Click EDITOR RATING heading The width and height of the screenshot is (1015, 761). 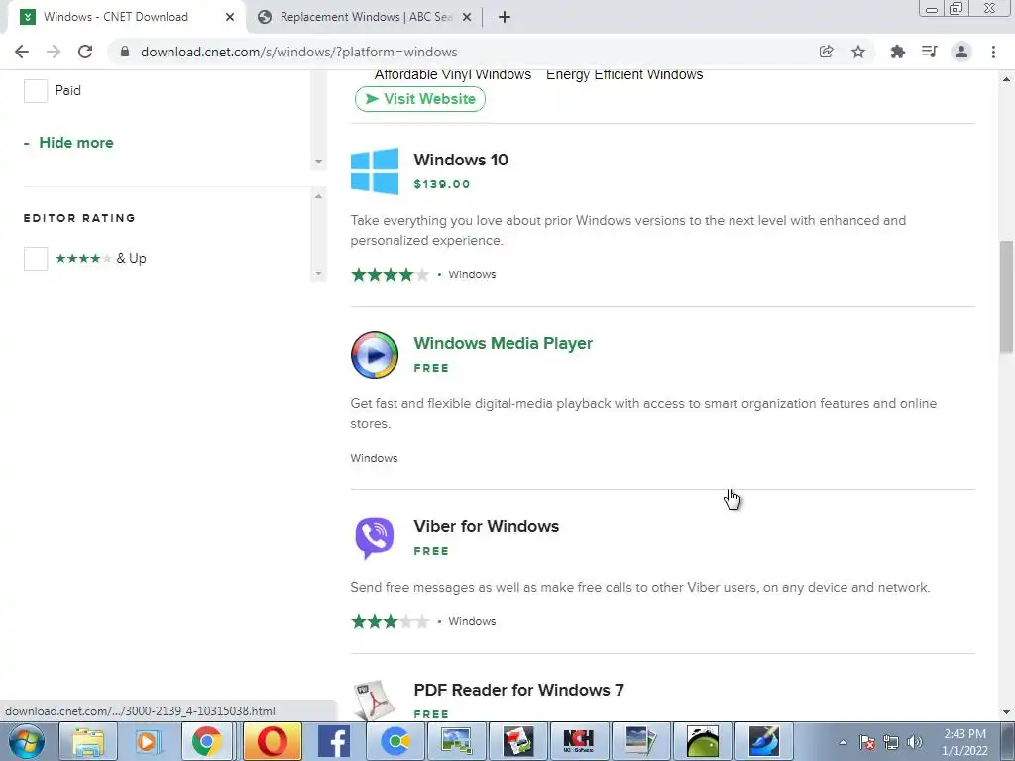click(79, 218)
